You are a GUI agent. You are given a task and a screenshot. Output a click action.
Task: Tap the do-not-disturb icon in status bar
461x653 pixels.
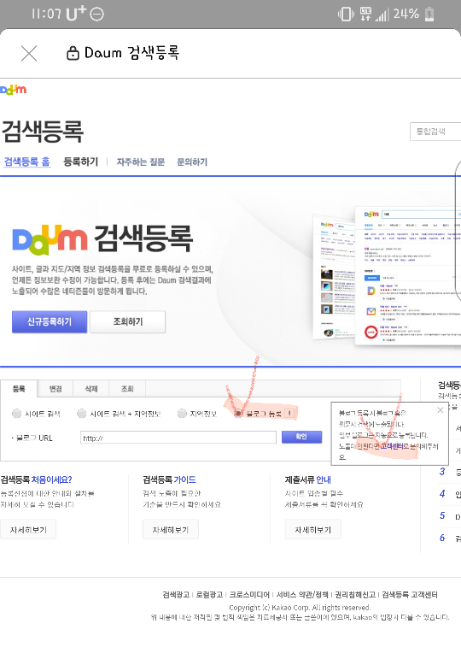point(96,15)
